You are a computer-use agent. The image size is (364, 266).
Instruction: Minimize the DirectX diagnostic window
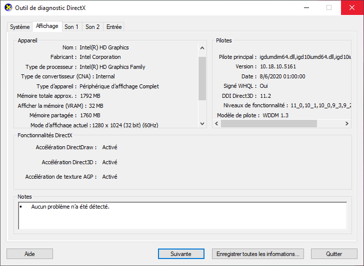click(306, 7)
